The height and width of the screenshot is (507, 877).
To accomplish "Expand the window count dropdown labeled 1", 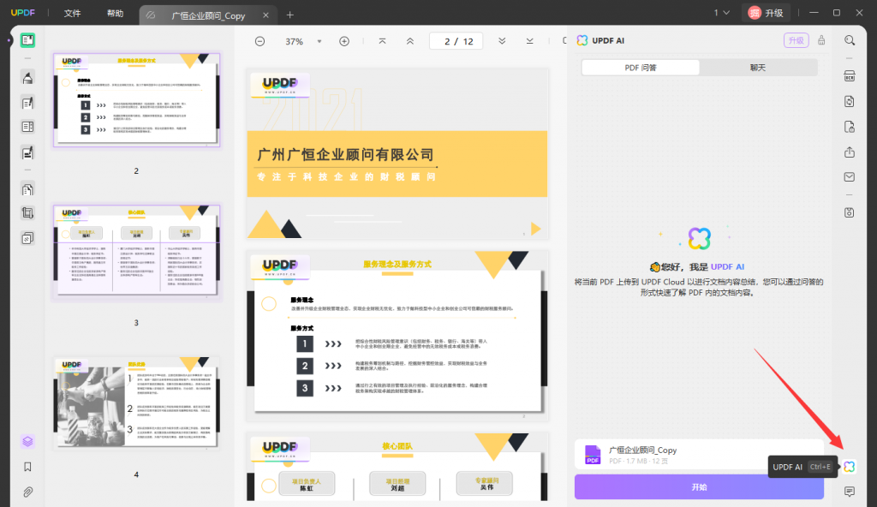I will point(721,12).
